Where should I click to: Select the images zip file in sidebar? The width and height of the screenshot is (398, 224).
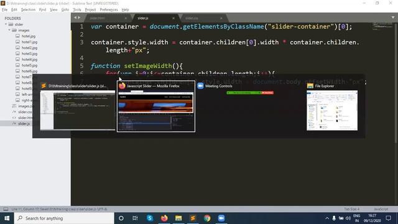pyautogui.click(x=25, y=106)
